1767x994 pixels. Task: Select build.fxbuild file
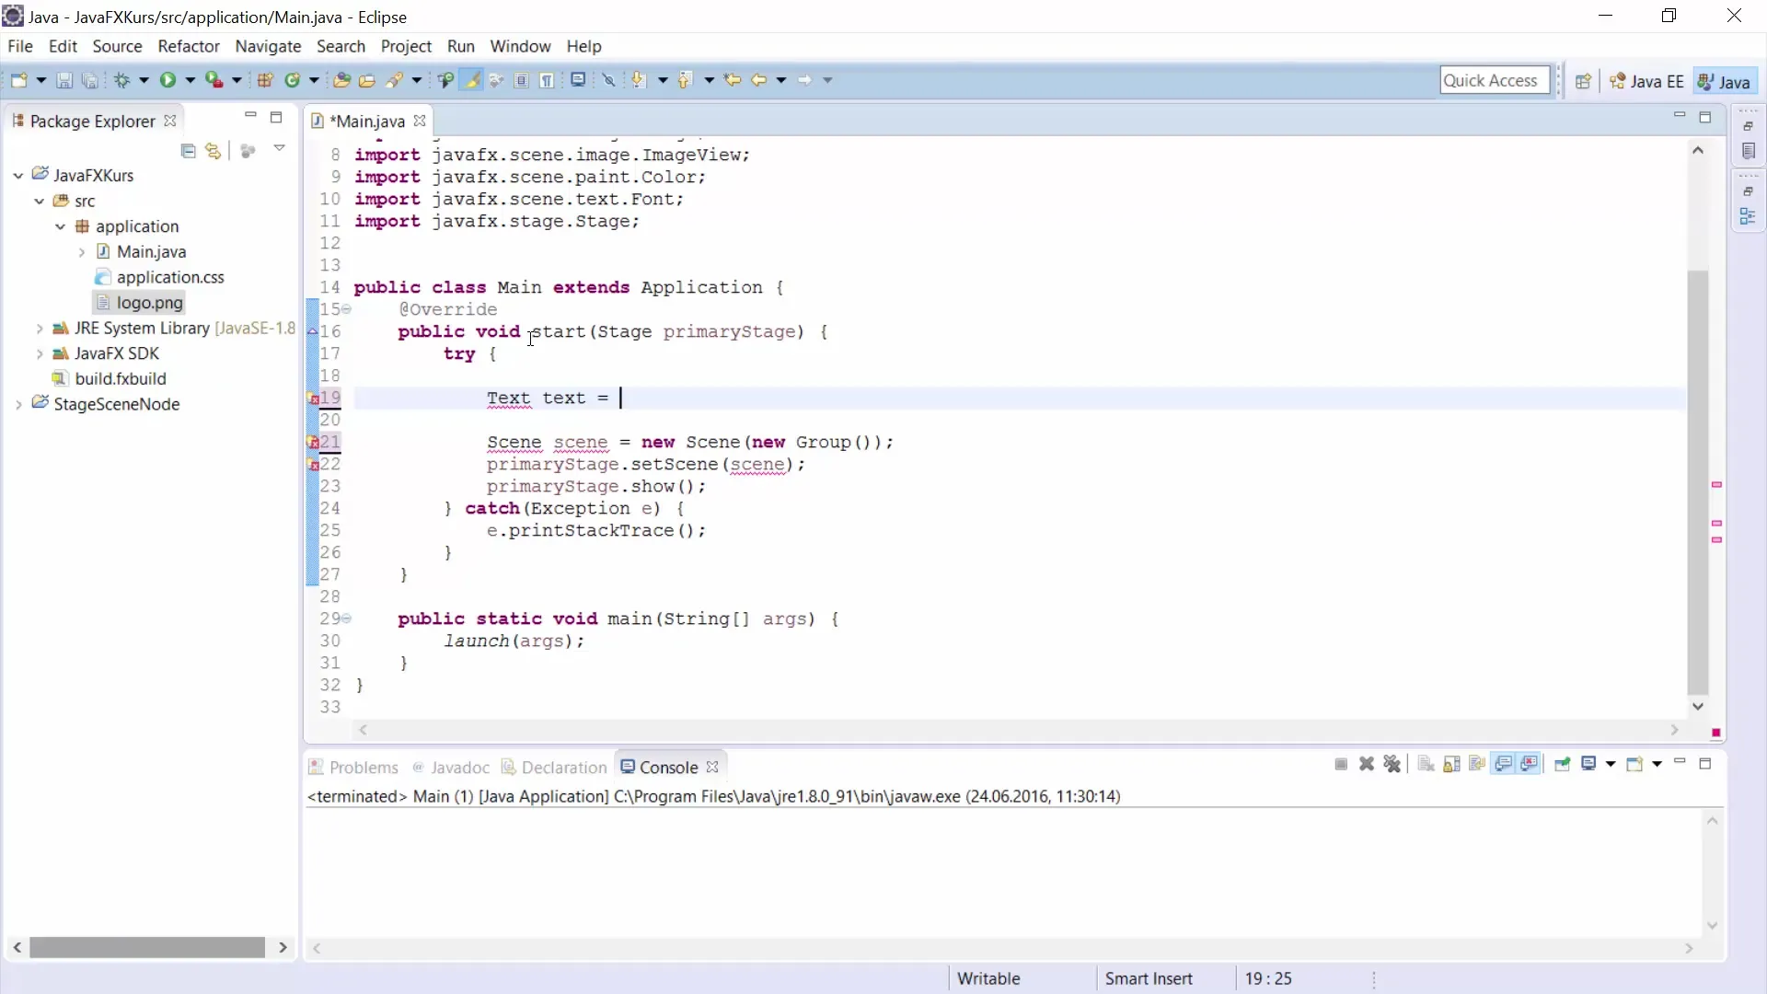(x=121, y=378)
